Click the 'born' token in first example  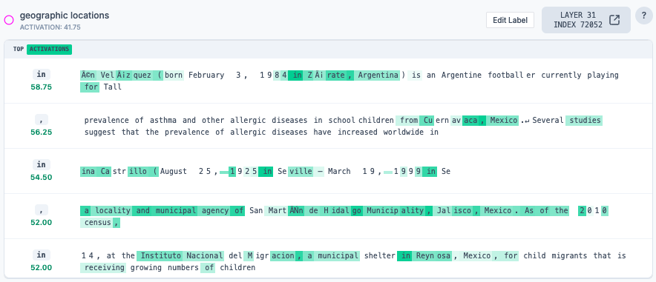point(173,75)
